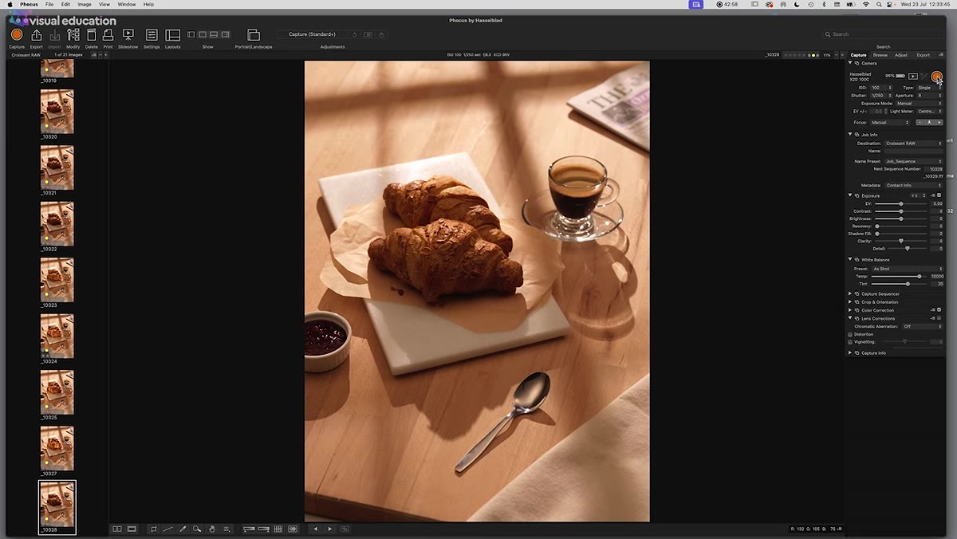Click the orange shutter release button in Camera panel
Screen dimensions: 957x539
coord(936,77)
